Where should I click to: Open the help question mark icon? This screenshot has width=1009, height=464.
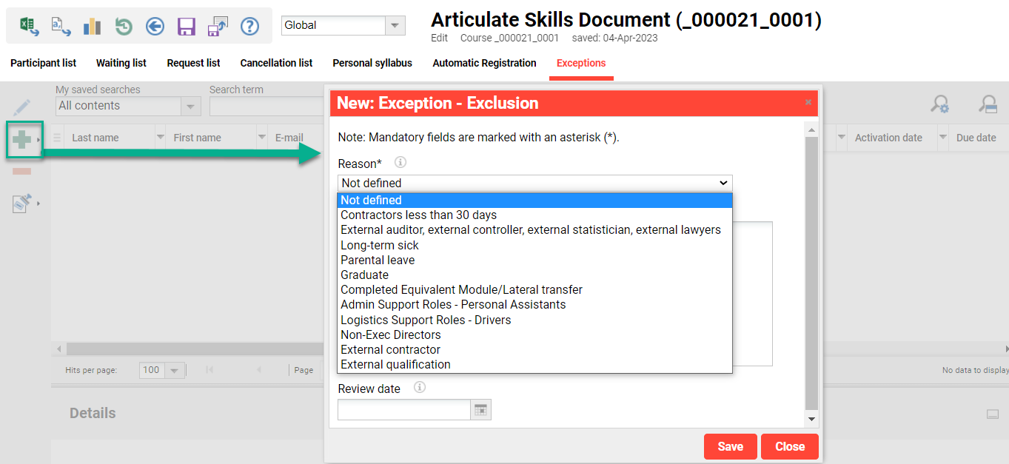coord(250,27)
